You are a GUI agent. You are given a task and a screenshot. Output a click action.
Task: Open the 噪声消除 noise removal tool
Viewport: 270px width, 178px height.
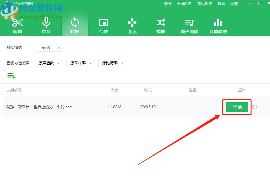click(189, 26)
